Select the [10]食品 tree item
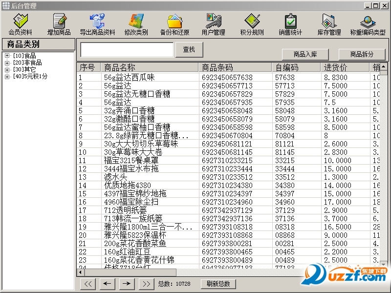The height and width of the screenshot is (293, 391). point(24,56)
